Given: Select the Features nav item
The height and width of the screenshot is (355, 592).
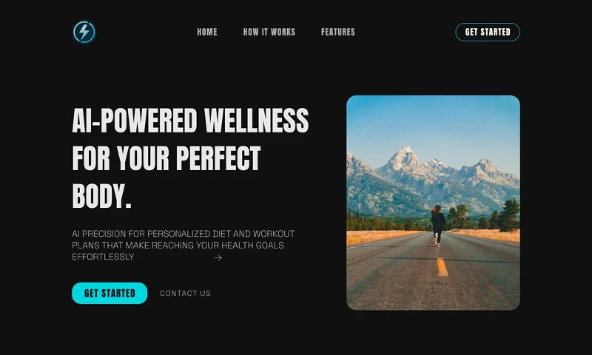Looking at the screenshot, I should click(x=338, y=32).
